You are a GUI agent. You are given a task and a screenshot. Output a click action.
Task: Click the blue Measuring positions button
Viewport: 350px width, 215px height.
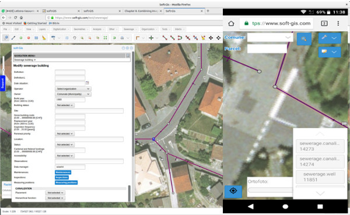66,182
